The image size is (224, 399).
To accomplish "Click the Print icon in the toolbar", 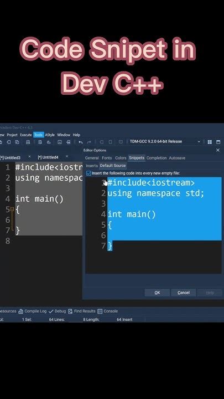I will click(28, 142).
